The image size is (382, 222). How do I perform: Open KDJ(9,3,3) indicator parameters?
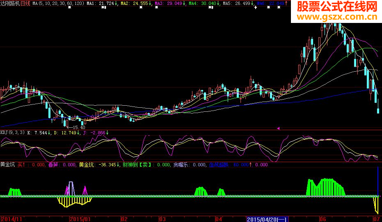coord(12,133)
